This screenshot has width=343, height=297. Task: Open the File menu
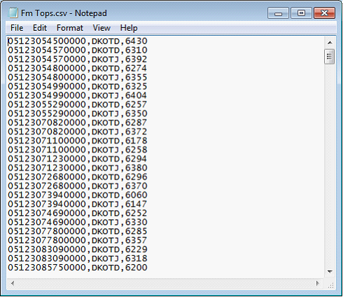(17, 28)
